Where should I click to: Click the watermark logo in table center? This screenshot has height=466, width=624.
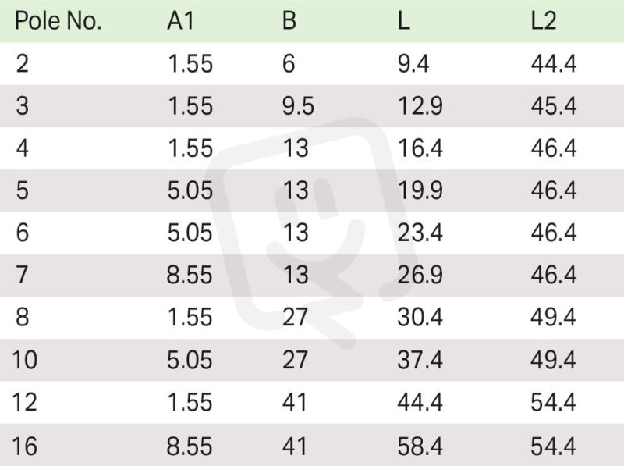pyautogui.click(x=313, y=233)
